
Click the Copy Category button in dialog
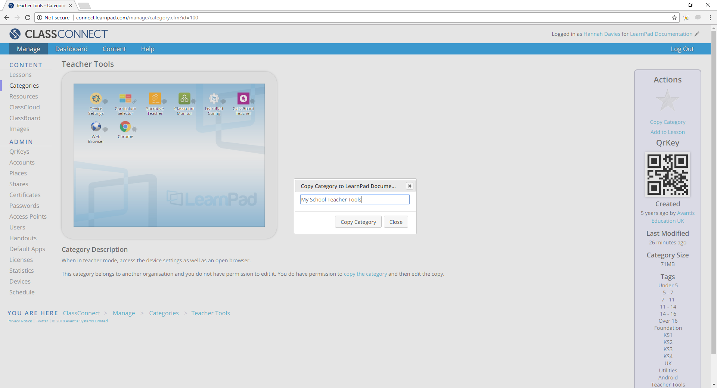(x=358, y=222)
